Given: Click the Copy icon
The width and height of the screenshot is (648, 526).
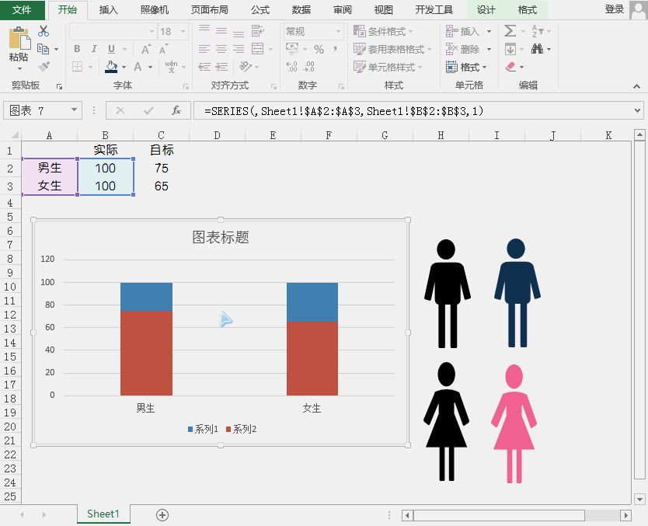Looking at the screenshot, I should (x=43, y=49).
